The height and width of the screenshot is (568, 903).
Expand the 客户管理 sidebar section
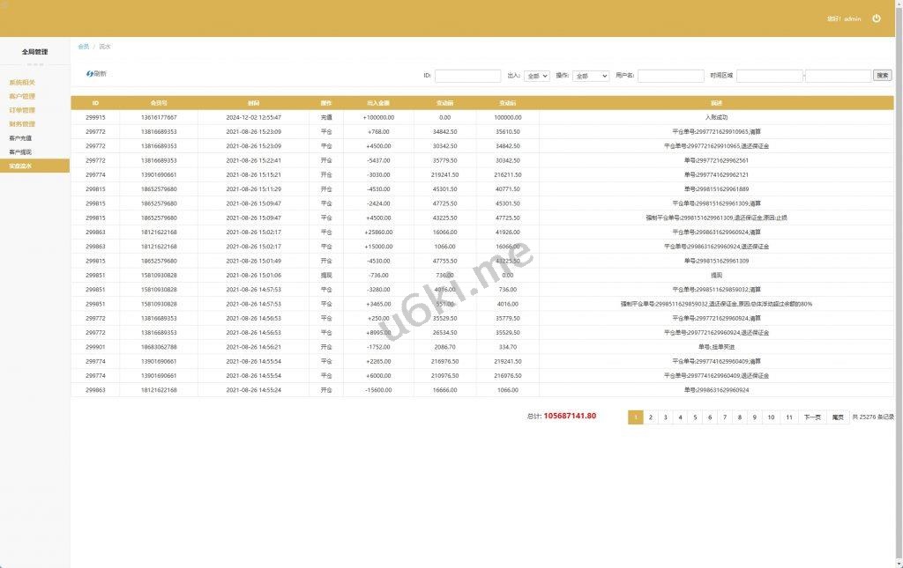tap(22, 97)
